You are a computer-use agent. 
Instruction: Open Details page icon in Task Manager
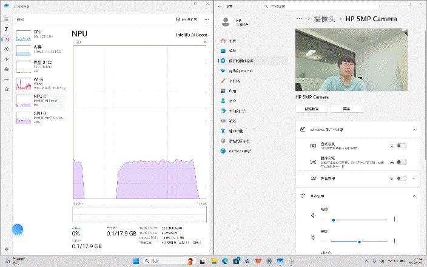pos(7,79)
